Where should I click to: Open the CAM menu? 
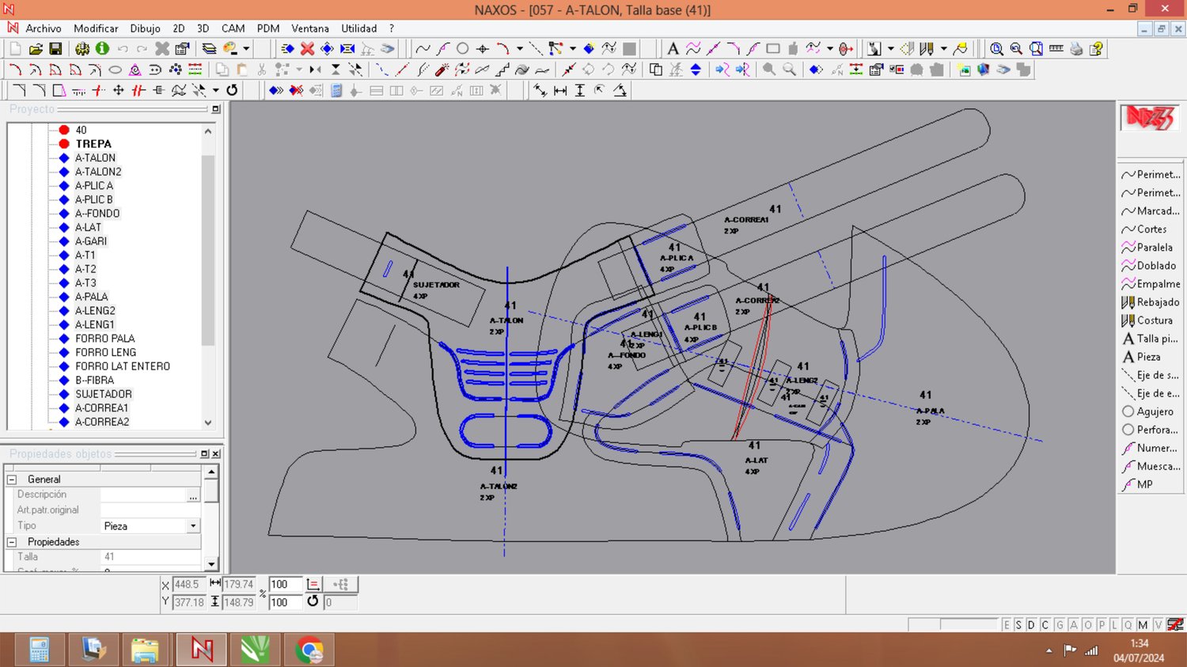(233, 28)
